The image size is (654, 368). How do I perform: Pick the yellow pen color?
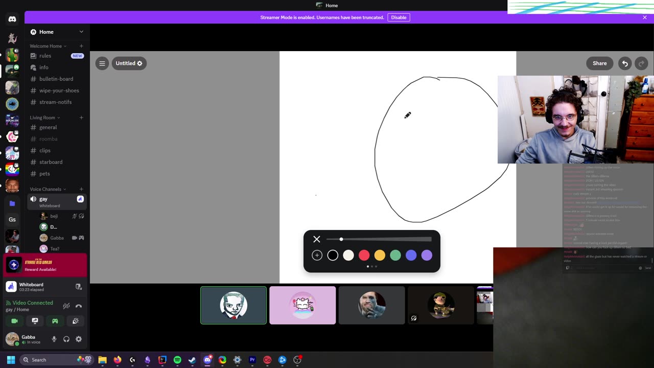[x=380, y=255]
